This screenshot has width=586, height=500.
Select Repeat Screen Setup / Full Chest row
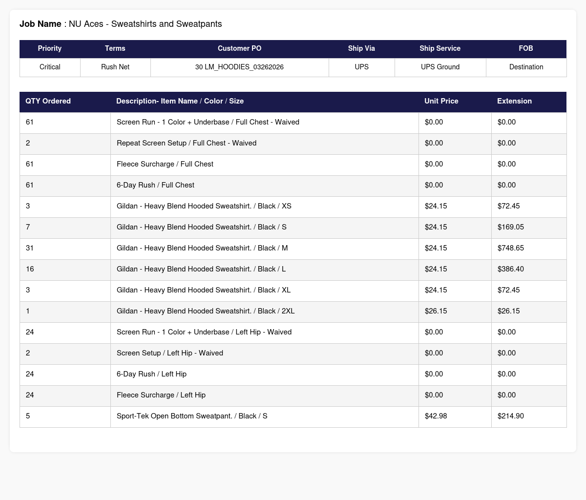tap(293, 143)
